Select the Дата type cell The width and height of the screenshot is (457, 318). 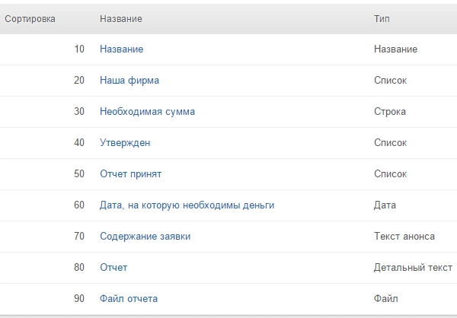tap(385, 205)
